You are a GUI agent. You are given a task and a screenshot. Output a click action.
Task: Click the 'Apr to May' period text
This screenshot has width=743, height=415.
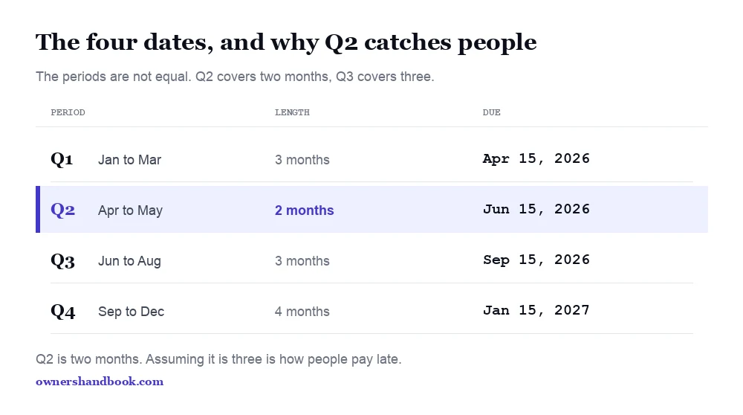click(x=130, y=210)
